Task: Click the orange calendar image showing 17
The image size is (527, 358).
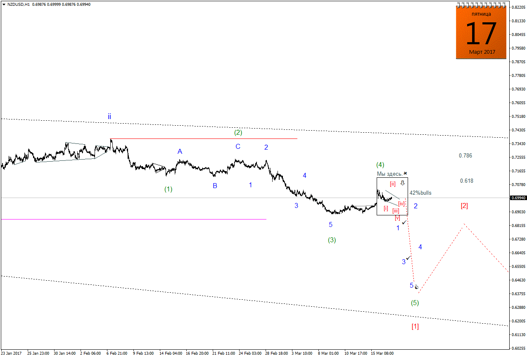Action: (481, 31)
